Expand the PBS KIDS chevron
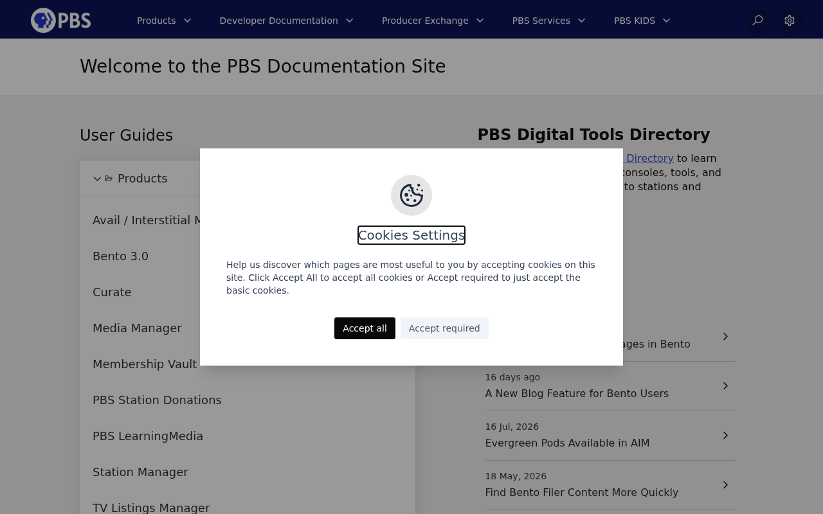 pyautogui.click(x=666, y=21)
